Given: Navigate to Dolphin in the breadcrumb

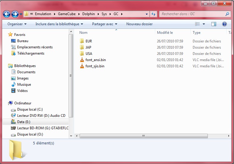Looking at the screenshot, I should click(89, 14).
